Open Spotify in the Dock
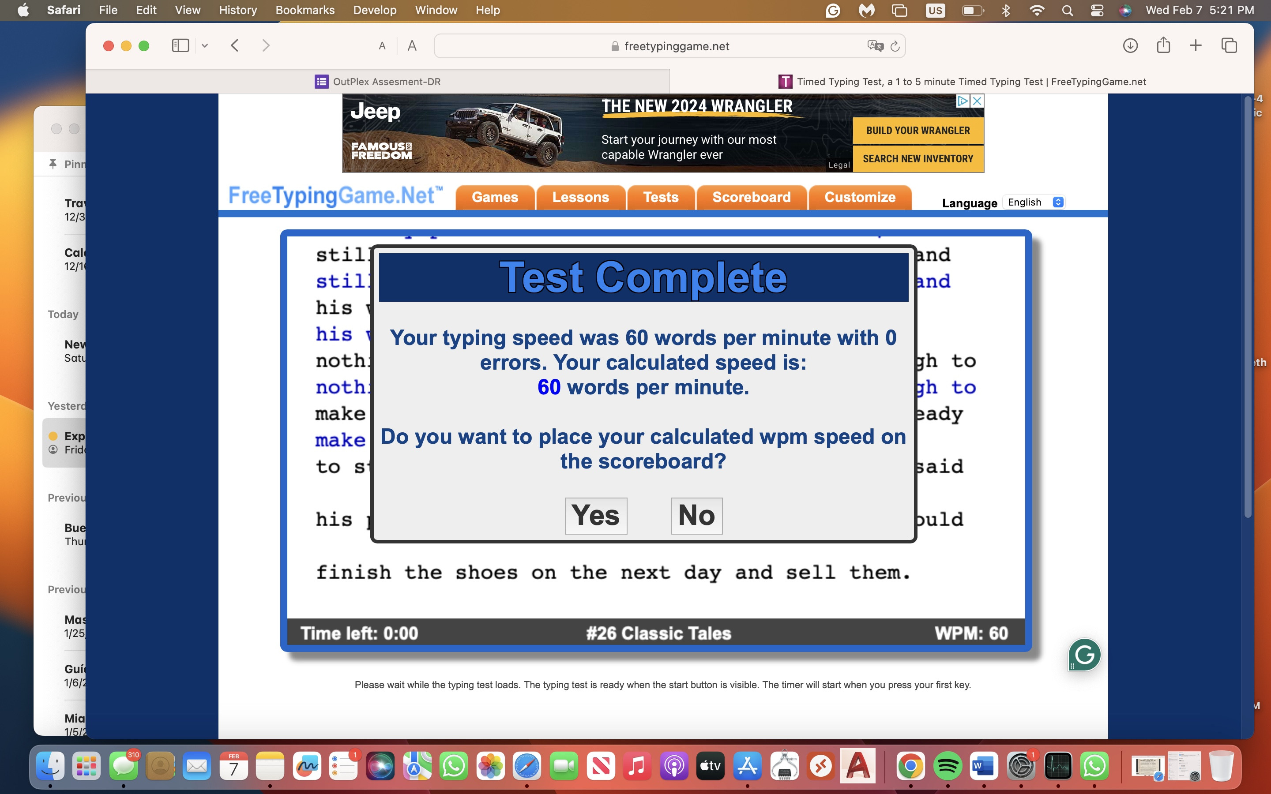This screenshot has height=794, width=1271. [x=948, y=766]
